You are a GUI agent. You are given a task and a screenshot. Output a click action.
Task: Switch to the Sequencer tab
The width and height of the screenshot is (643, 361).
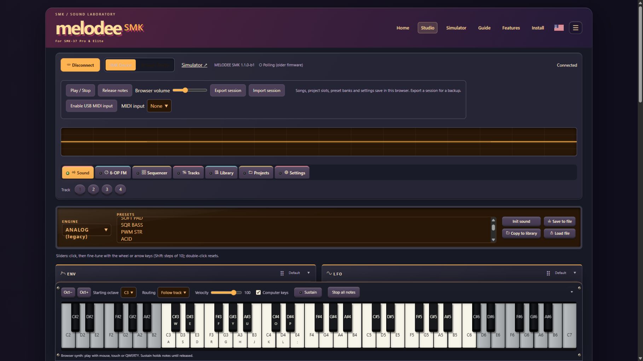pyautogui.click(x=152, y=173)
